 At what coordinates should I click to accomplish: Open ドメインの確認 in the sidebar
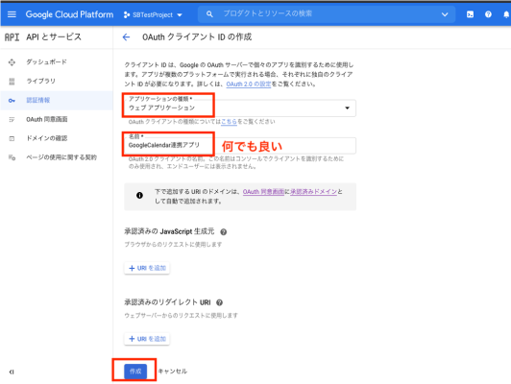click(x=47, y=138)
